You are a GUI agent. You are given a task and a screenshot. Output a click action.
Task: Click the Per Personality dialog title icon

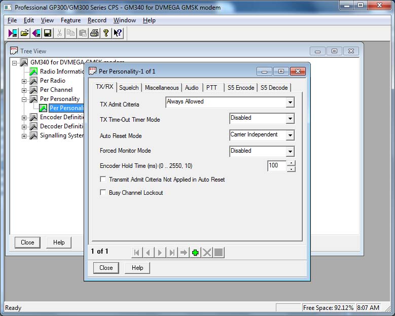pos(92,71)
